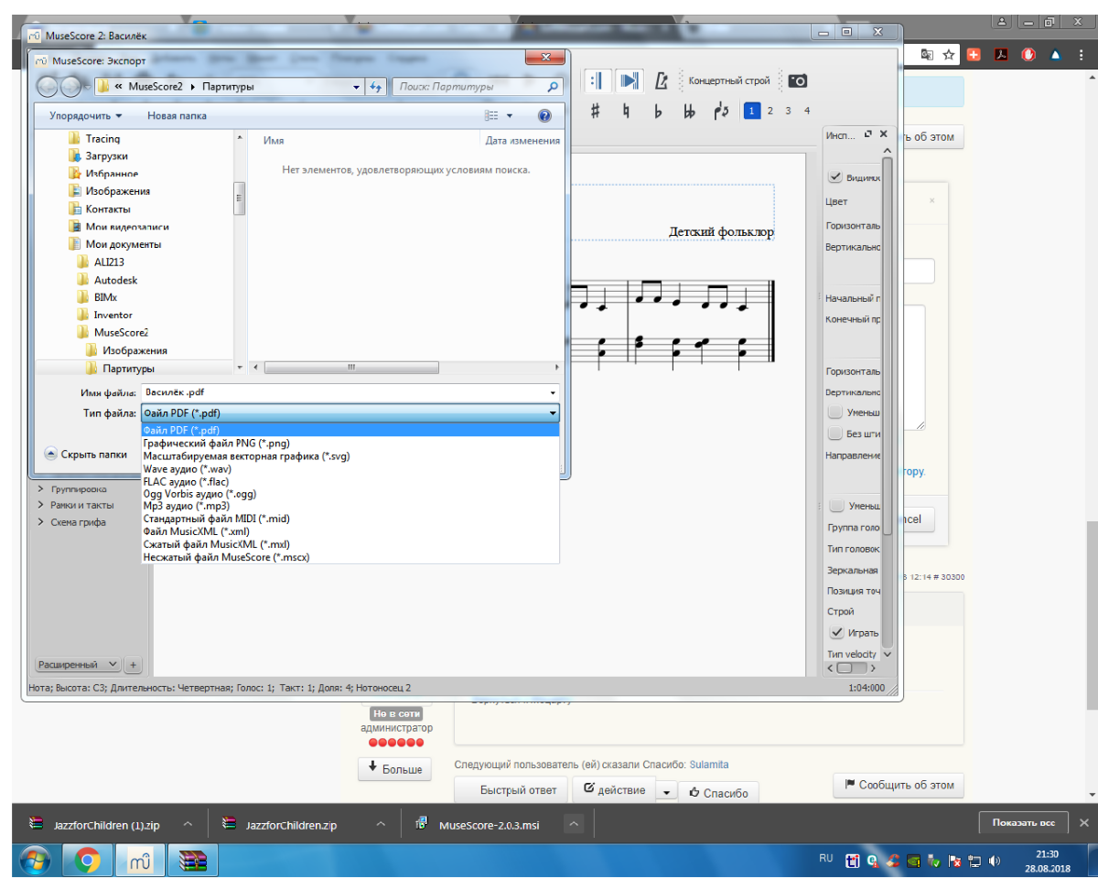
Task: Select the sharp accidental icon
Action: (x=595, y=111)
